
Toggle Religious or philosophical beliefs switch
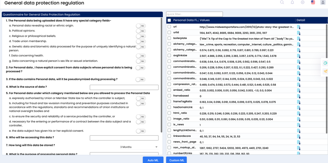[x=141, y=36]
